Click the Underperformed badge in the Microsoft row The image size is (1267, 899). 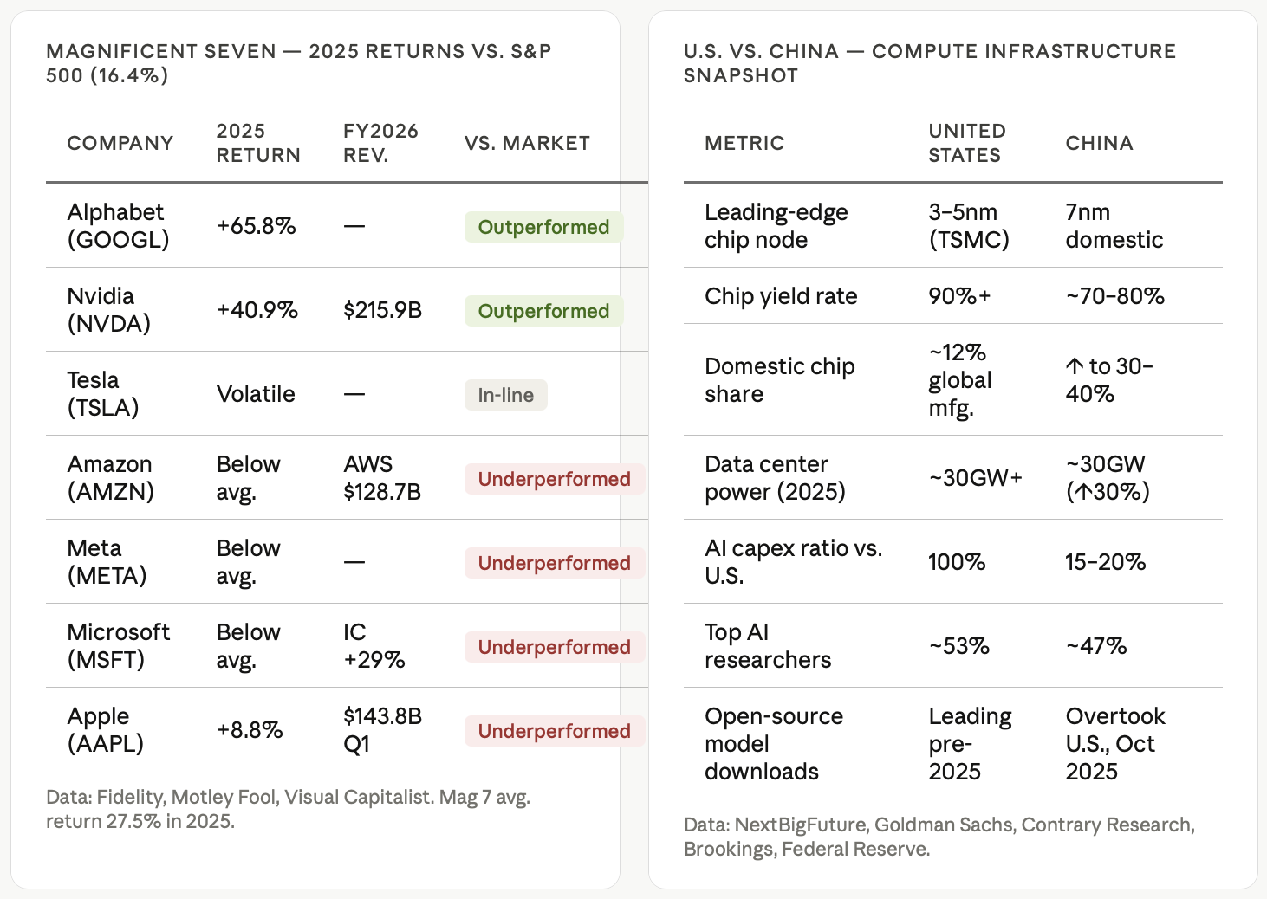coord(554,647)
